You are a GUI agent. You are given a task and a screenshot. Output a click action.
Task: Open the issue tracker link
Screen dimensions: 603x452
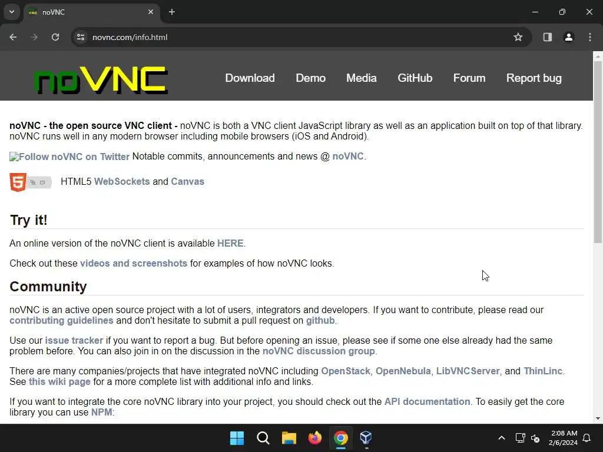click(x=74, y=341)
